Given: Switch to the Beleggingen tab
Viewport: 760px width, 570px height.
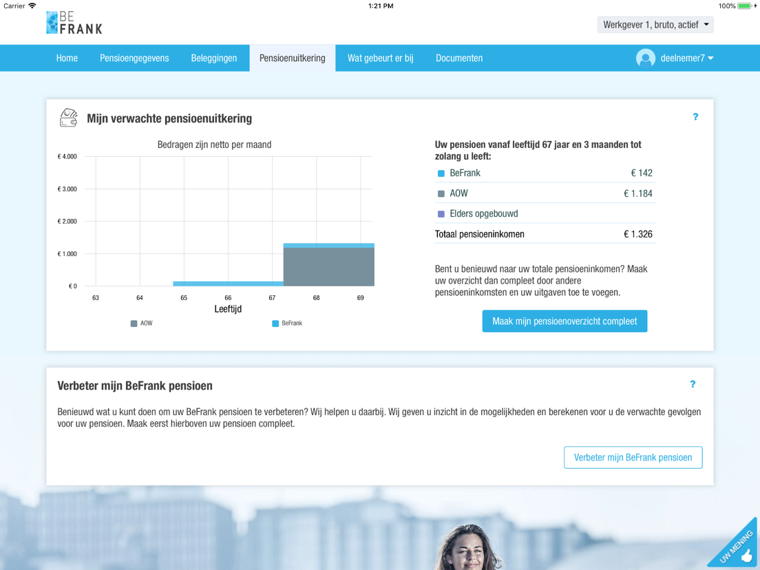Looking at the screenshot, I should (x=213, y=58).
